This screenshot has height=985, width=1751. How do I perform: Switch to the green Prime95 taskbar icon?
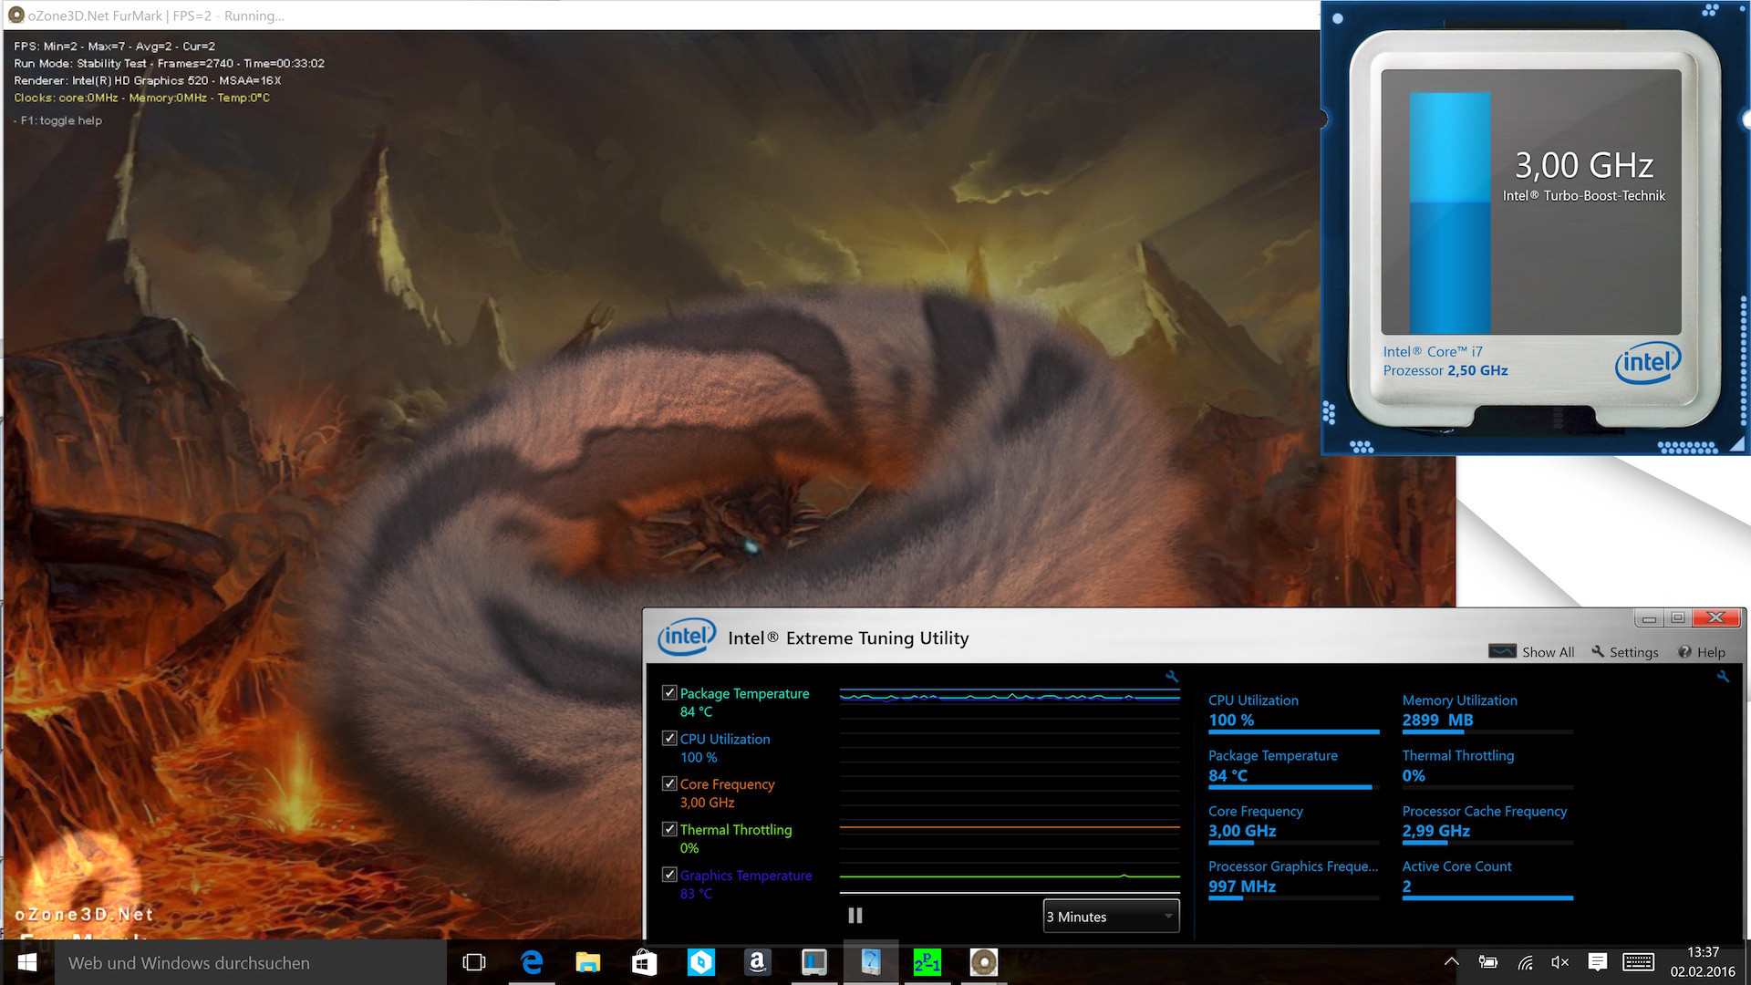[927, 962]
